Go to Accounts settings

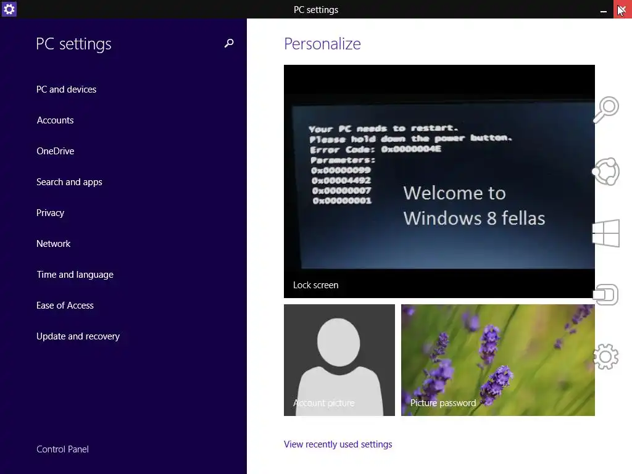pos(55,120)
